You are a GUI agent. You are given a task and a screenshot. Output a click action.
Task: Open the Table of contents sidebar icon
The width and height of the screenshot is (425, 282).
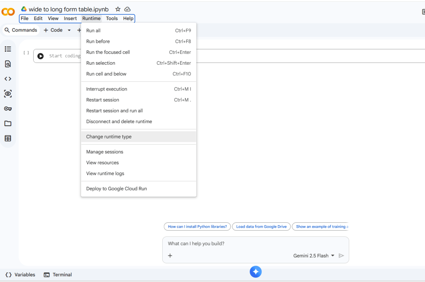click(x=8, y=49)
